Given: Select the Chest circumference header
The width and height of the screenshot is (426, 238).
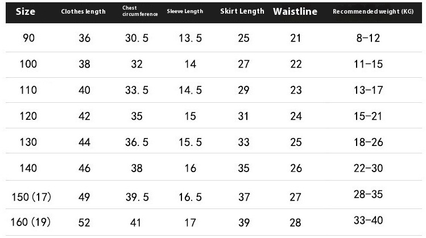Looking at the screenshot, I should click(x=140, y=11).
